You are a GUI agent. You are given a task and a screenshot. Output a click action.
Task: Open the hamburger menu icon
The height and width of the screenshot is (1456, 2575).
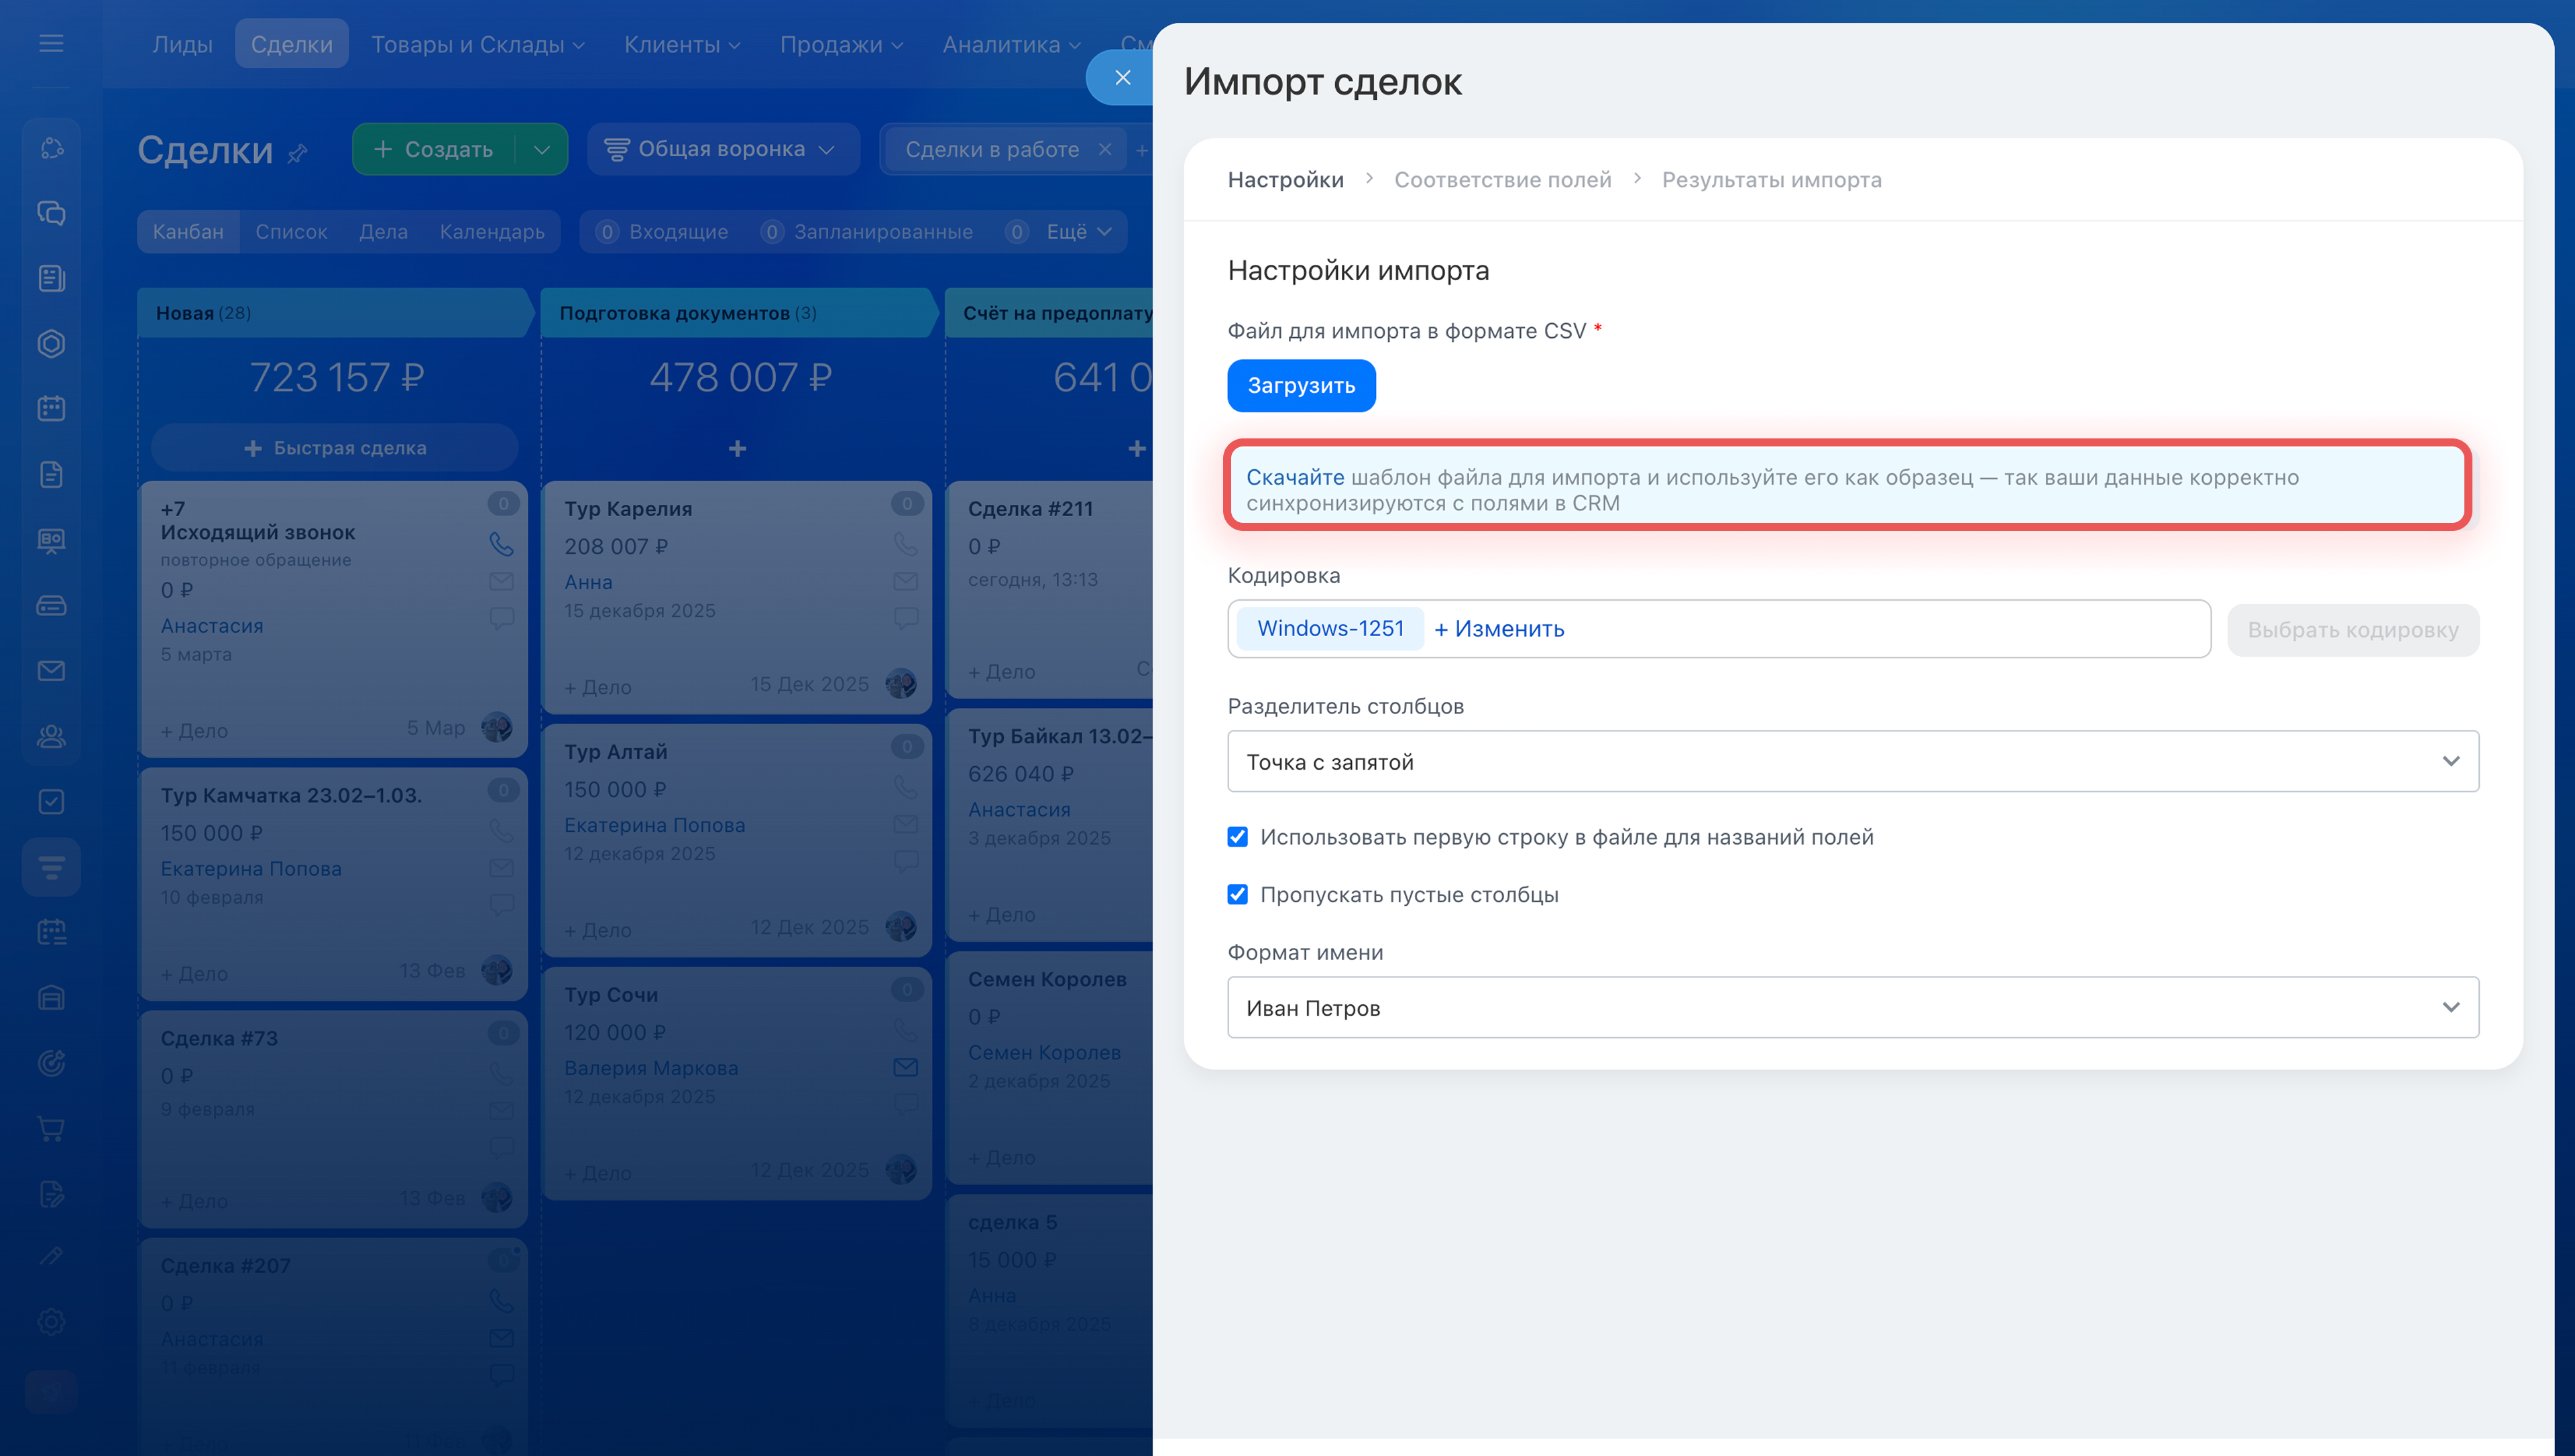pyautogui.click(x=51, y=43)
